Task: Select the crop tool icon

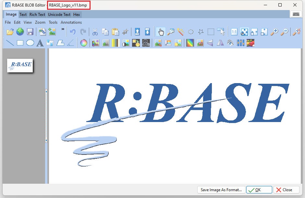Action: (x=125, y=32)
